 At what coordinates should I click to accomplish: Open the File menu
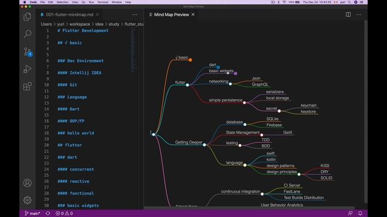click(42, 2)
